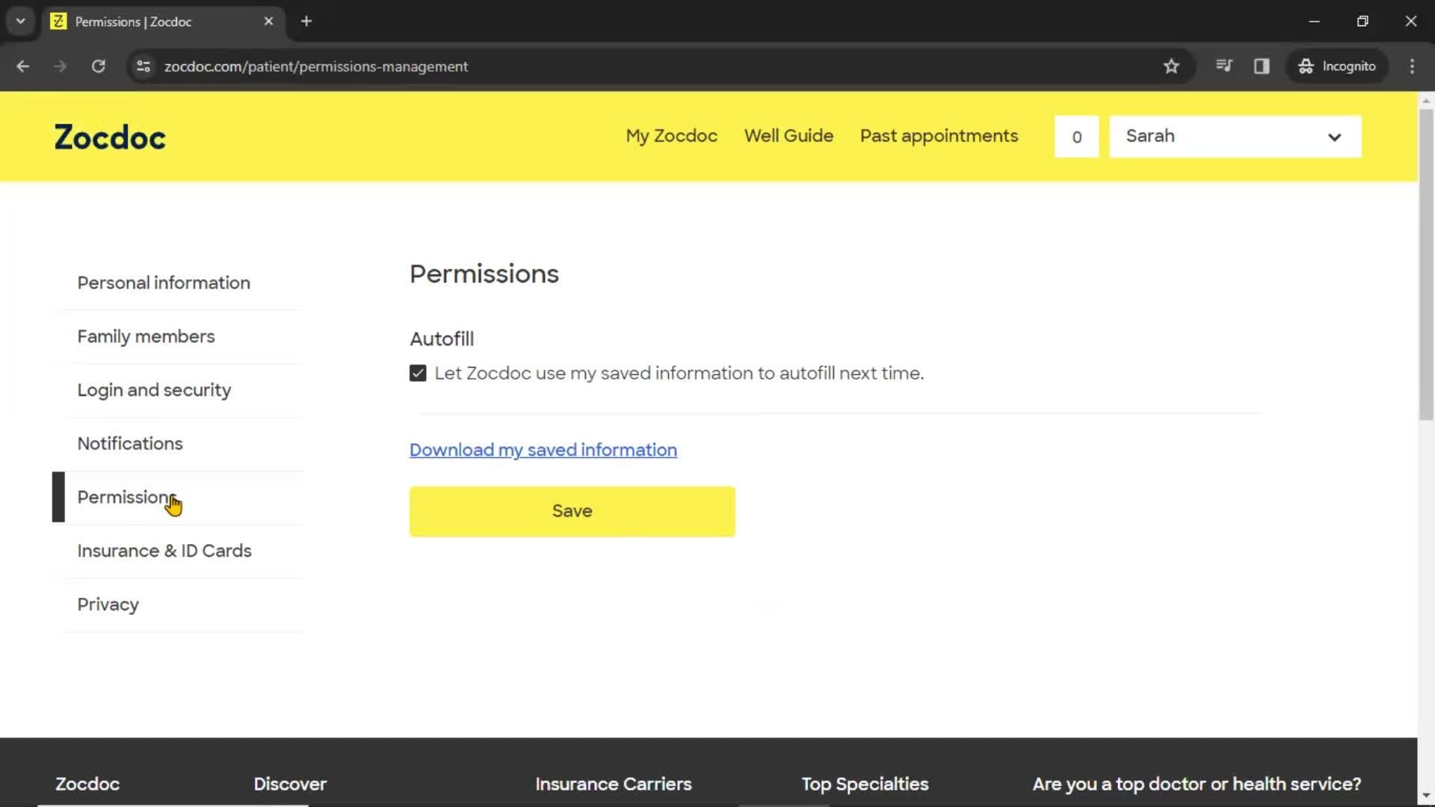Click the browser forward arrow

pos(61,67)
